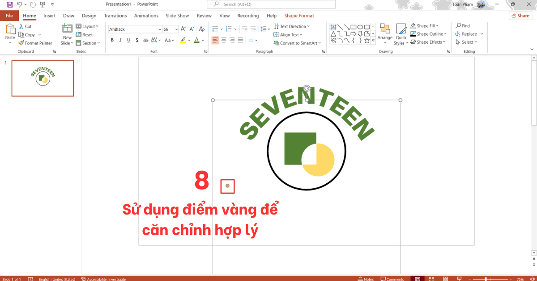Viewport: 537px width, 281px height.
Task: Click the yellow adjustment handle on WordArt
Action: coord(227,186)
